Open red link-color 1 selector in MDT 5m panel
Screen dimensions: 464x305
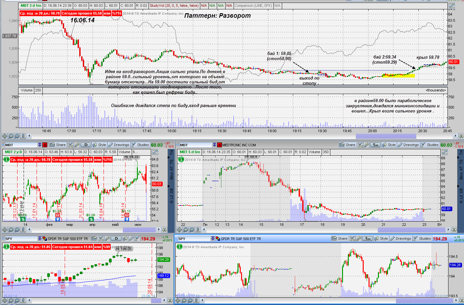[x=219, y=145]
